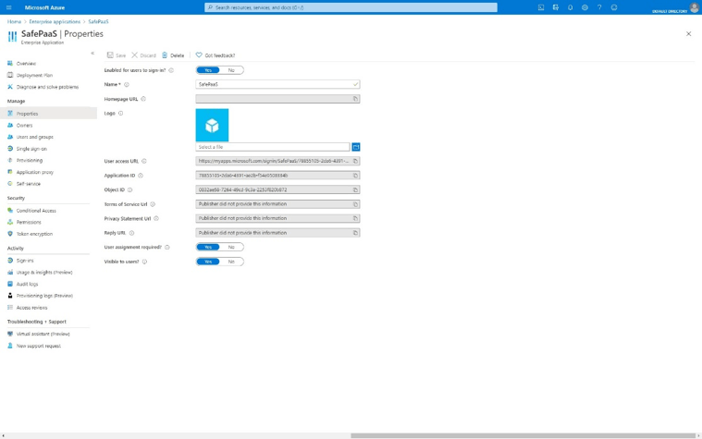
Task: Set Enabled for users to sign-in to Yes
Action: (x=208, y=70)
